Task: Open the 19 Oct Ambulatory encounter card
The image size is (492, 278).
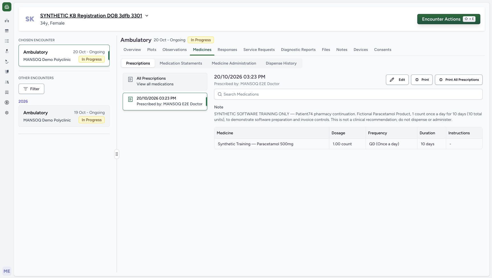Action: [x=64, y=116]
